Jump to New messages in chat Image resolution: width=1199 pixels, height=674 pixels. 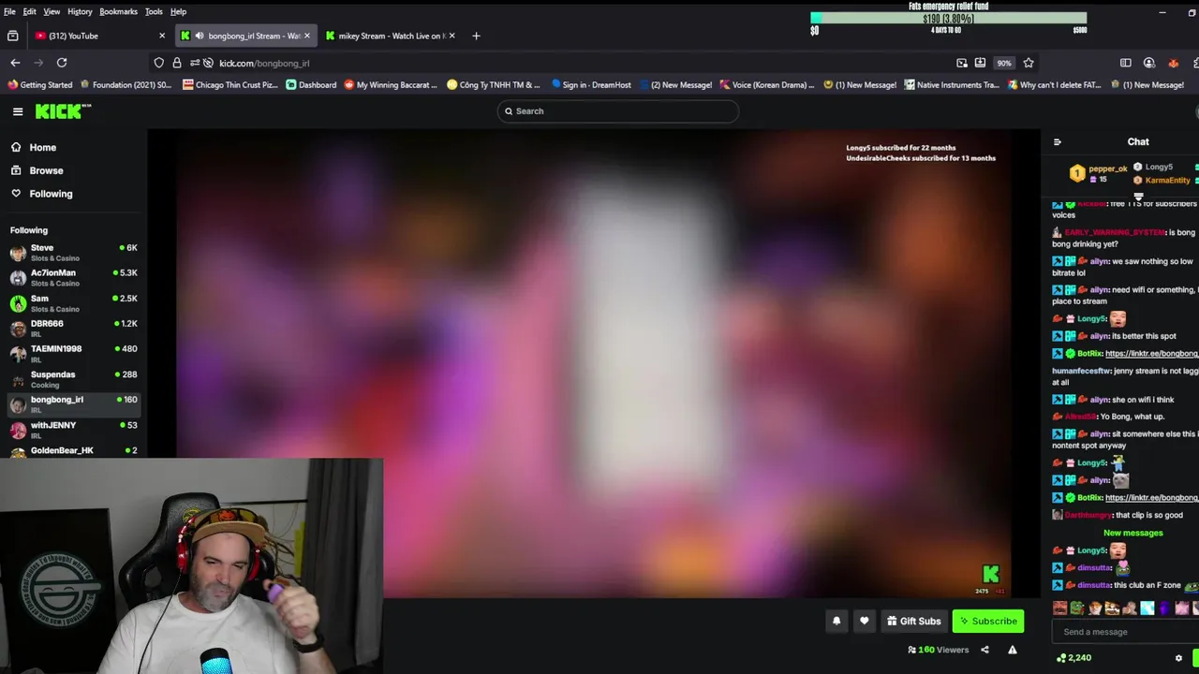[x=1132, y=533]
